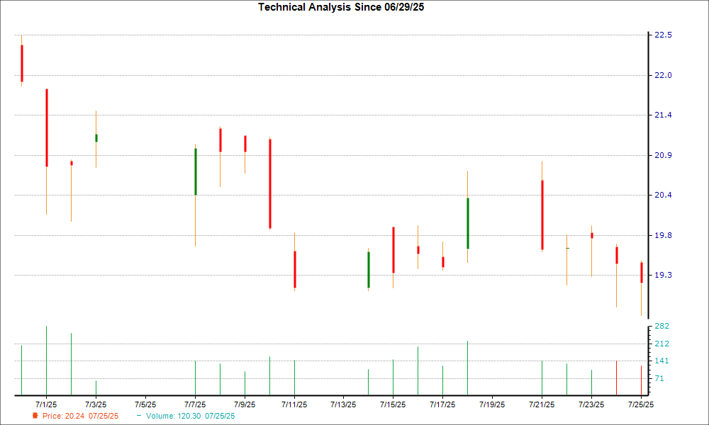This screenshot has height=425, width=709.
Task: Click the chart title Technical Analysis Since 06/29/25
Action: click(345, 7)
